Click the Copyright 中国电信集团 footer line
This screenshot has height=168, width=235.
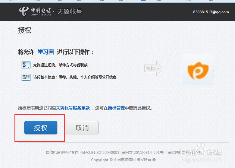[123, 160]
